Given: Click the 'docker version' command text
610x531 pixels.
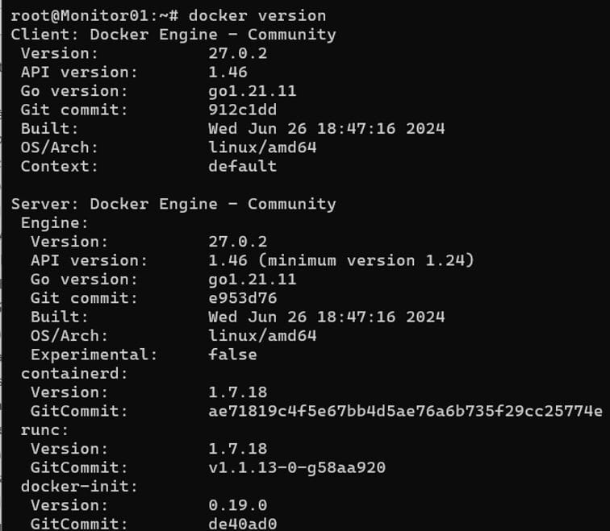Looking at the screenshot, I should click(x=257, y=16).
